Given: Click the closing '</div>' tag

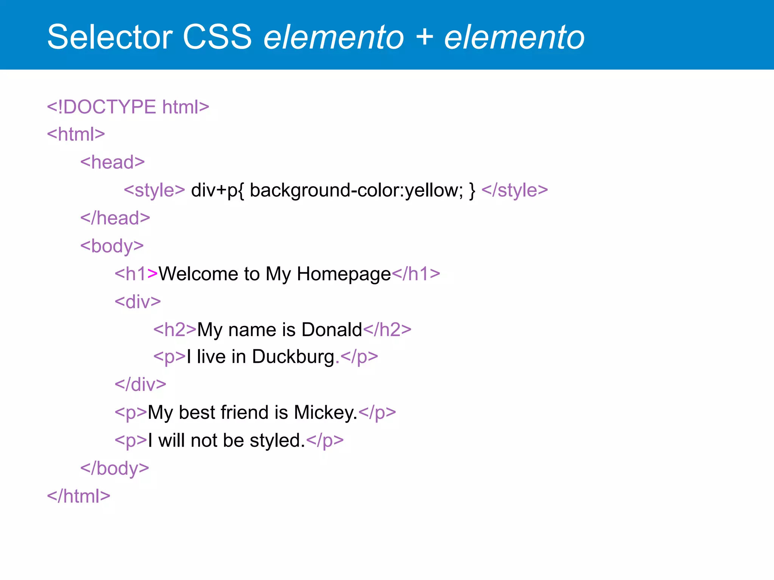Looking at the screenshot, I should (x=141, y=384).
